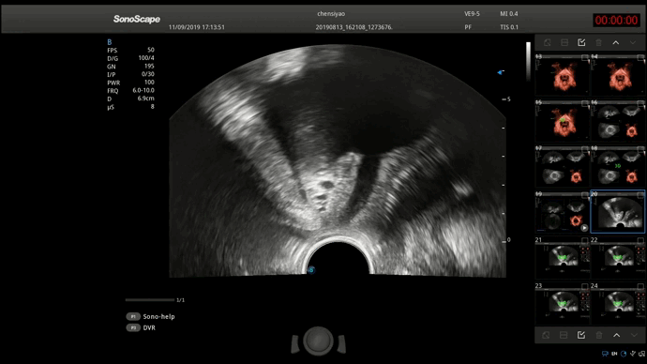Click the SonoScape logo
This screenshot has width=647, height=364.
137,19
